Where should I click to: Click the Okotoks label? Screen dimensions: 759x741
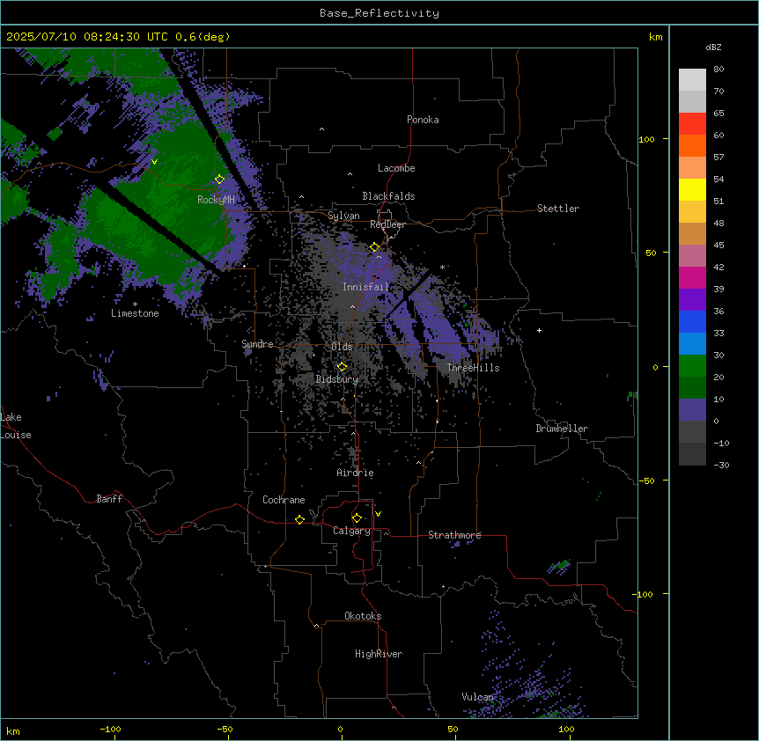point(363,616)
